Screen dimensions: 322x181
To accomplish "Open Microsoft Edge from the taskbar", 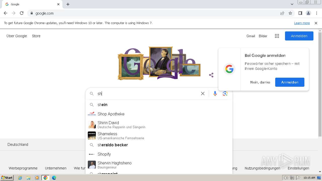I will [54, 178].
